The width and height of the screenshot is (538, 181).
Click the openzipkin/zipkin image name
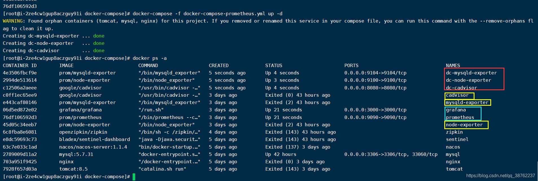point(83,132)
